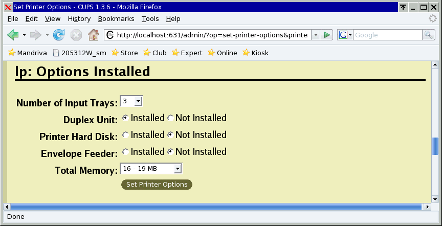Open the Google search engine selector
The height and width of the screenshot is (226, 442).
345,35
